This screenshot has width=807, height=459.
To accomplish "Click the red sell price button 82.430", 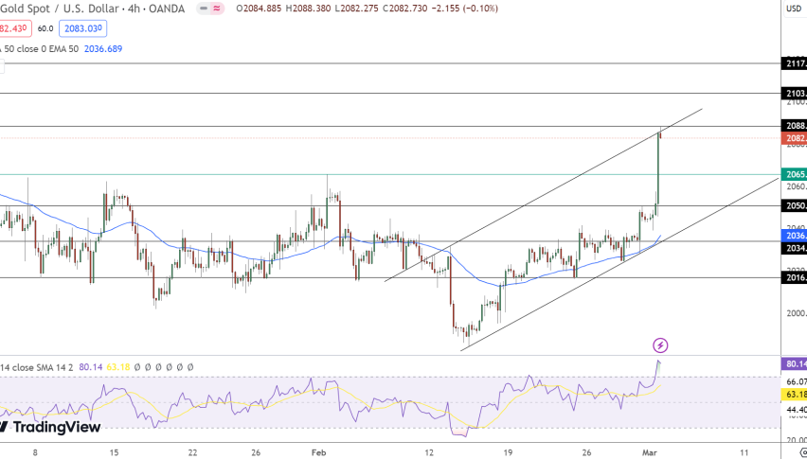I will tap(15, 28).
